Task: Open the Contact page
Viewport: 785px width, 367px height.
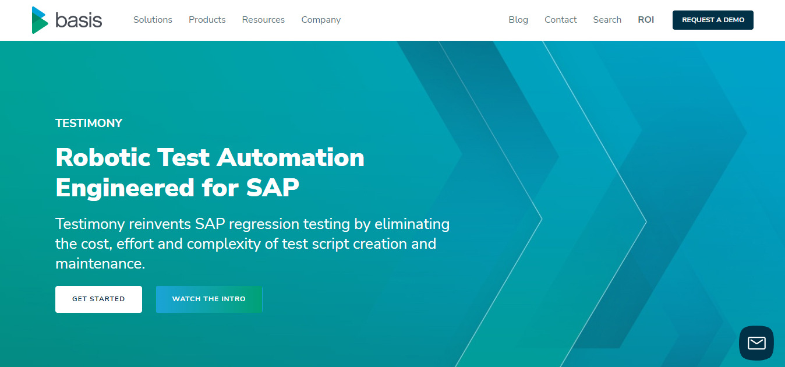Action: coord(561,20)
